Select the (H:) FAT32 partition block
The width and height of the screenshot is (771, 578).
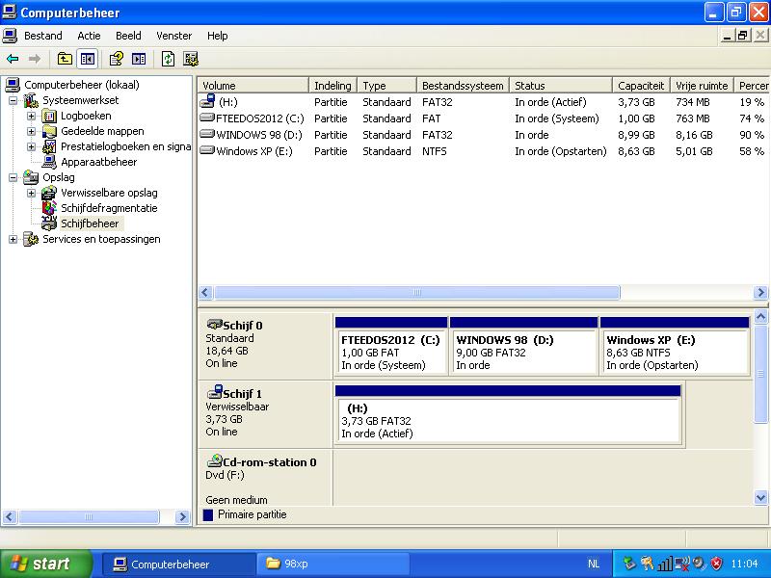coord(508,415)
